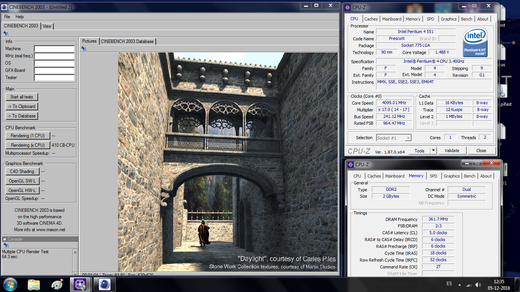Image resolution: width=520 pixels, height=292 pixels.
Task: Open Windows Explorer from the taskbar
Action: [34, 284]
